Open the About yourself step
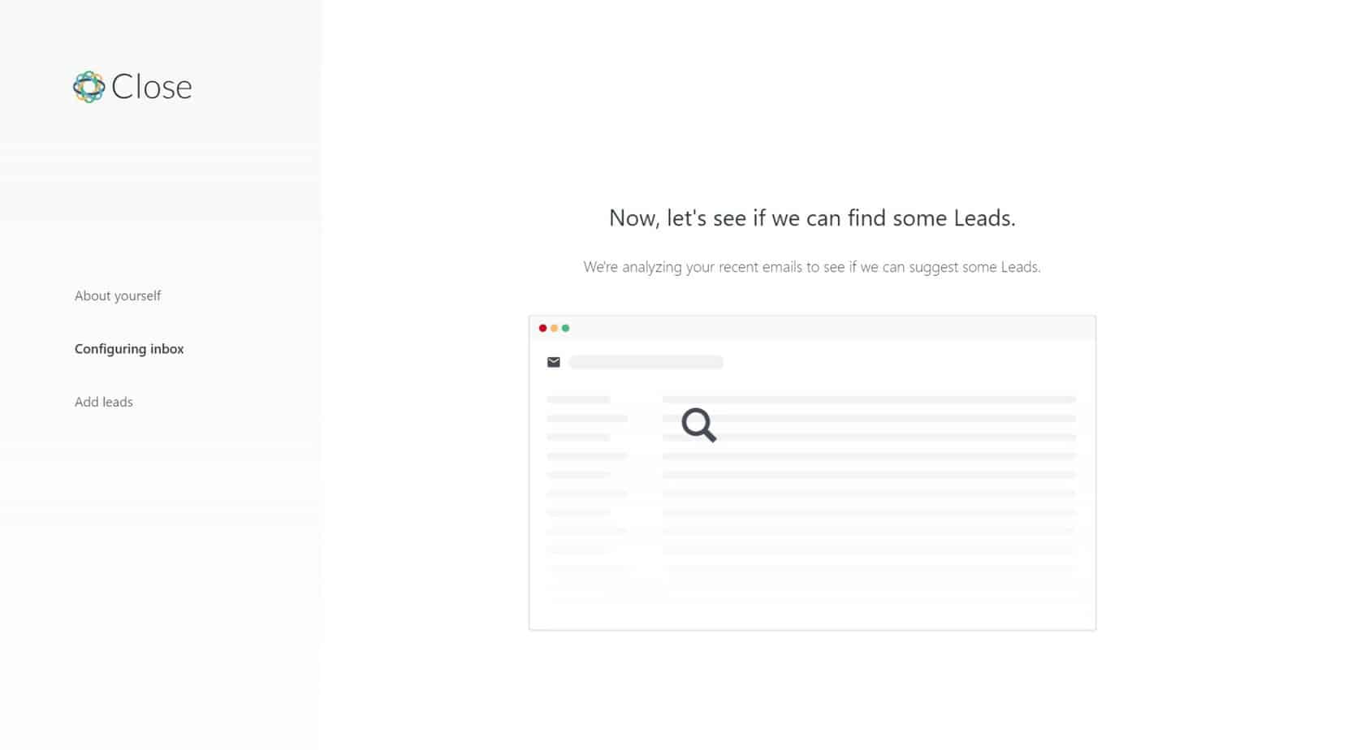 coord(118,295)
